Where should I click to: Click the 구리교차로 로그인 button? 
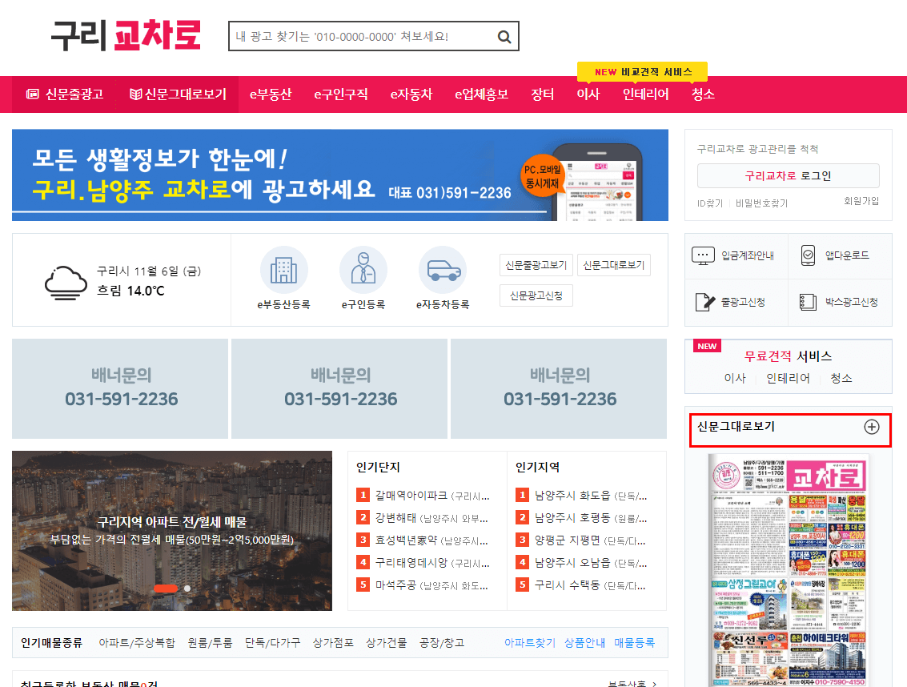point(788,176)
